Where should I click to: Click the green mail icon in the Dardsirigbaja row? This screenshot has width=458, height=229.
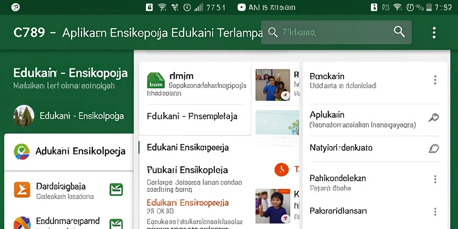click(x=116, y=190)
